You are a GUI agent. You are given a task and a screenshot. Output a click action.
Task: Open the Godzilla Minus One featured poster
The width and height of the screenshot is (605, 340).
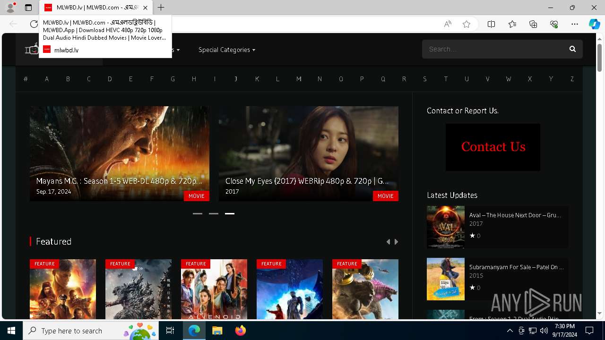(x=138, y=289)
